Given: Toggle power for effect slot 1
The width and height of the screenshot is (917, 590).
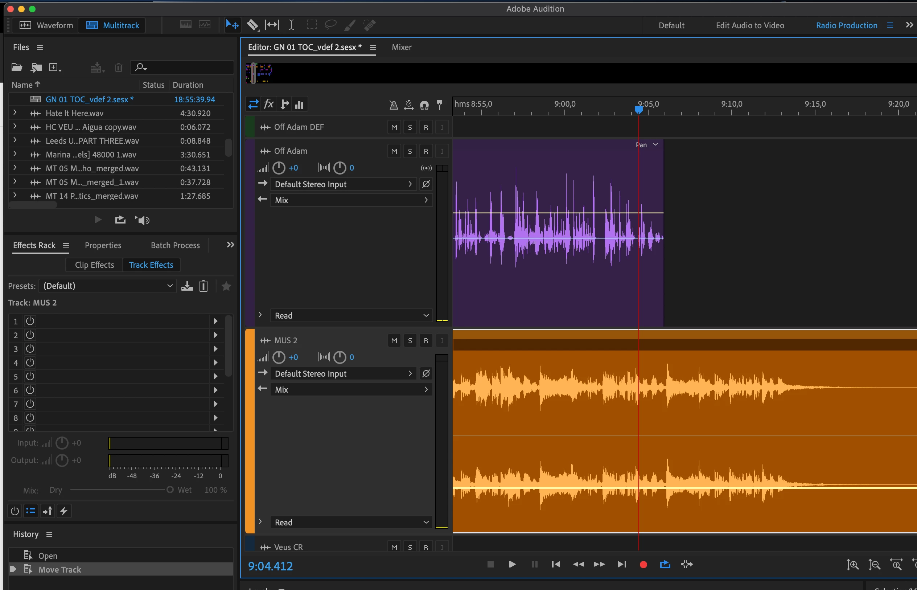Looking at the screenshot, I should (30, 321).
